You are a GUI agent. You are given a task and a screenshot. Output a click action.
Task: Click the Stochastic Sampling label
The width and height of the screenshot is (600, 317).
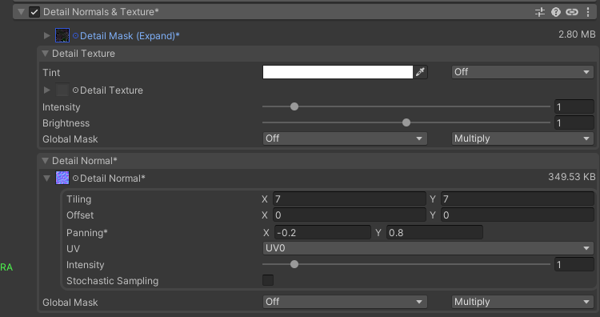(x=112, y=281)
